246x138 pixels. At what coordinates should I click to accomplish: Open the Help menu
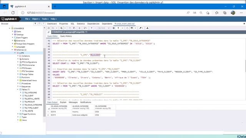point(53,19)
